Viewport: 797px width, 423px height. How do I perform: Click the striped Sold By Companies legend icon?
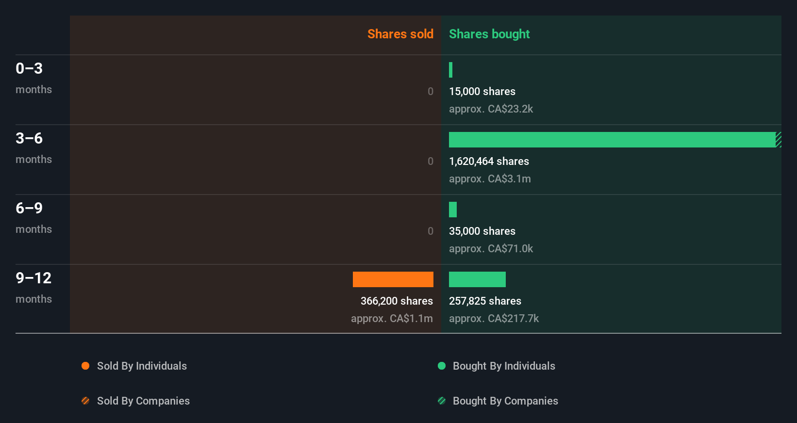[85, 401]
